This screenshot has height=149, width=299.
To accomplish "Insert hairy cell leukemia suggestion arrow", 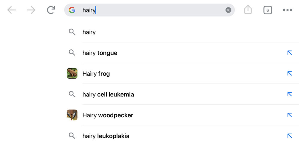I will point(289,94).
